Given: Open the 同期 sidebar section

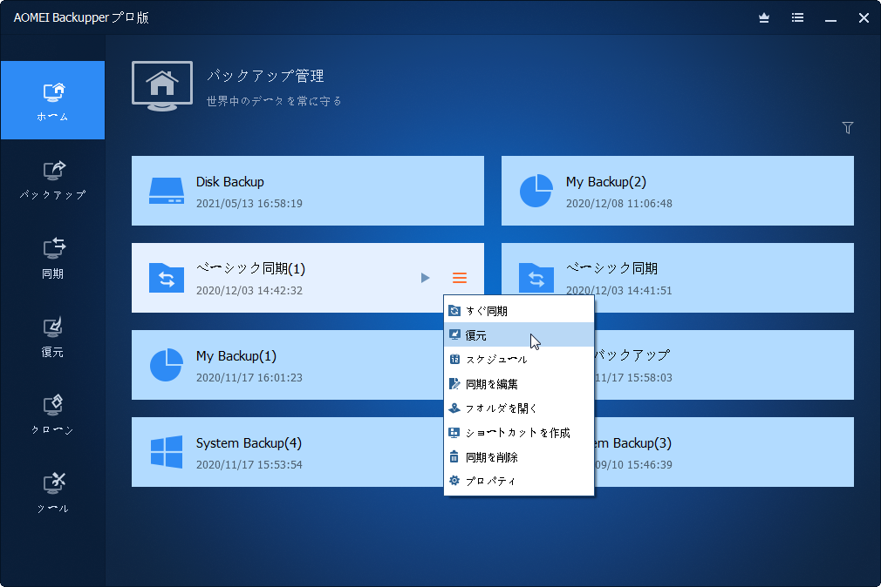Looking at the screenshot, I should pos(53,258).
